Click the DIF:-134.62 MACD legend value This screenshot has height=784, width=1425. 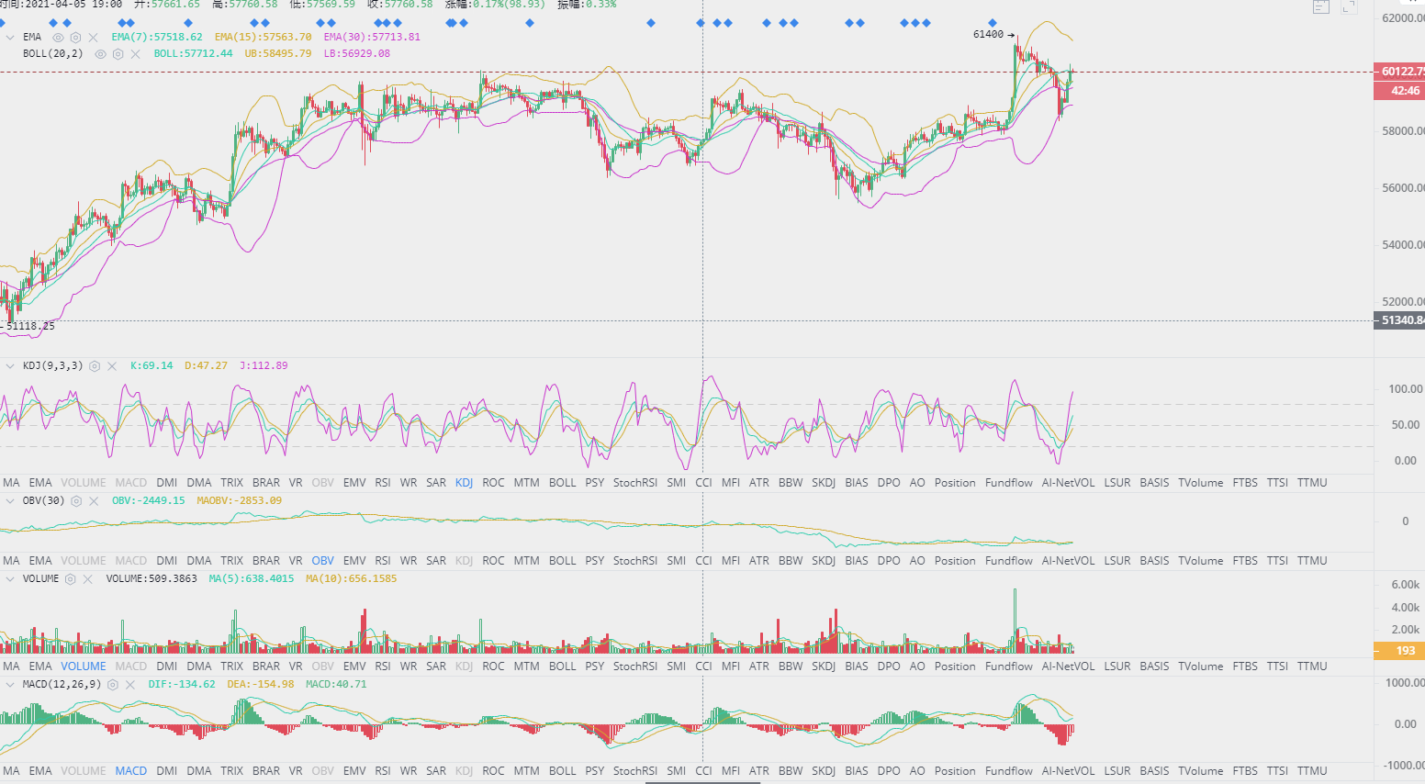point(182,685)
